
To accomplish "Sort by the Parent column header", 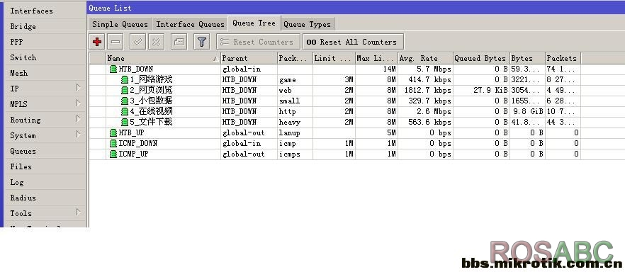I will (249, 59).
